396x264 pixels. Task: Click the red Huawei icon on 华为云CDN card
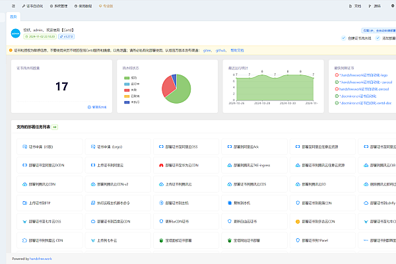[161, 165]
